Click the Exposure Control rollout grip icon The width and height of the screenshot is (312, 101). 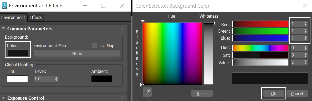coord(122,98)
